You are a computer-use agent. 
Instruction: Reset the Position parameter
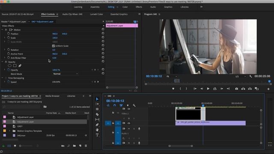pos(103,33)
